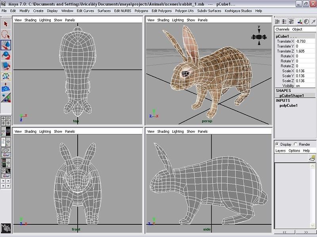Select the polyCube1 input node

click(288, 105)
